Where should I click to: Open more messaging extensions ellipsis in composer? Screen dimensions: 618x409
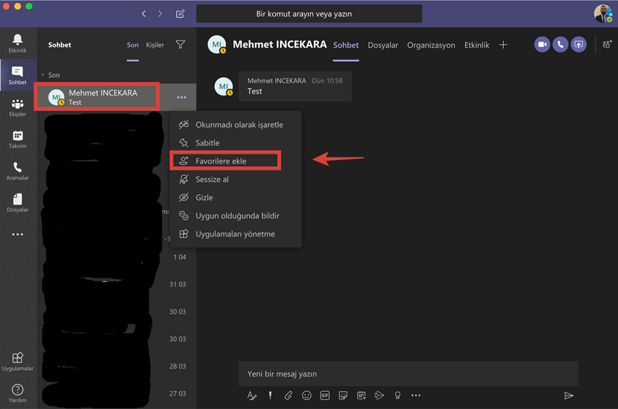click(416, 395)
